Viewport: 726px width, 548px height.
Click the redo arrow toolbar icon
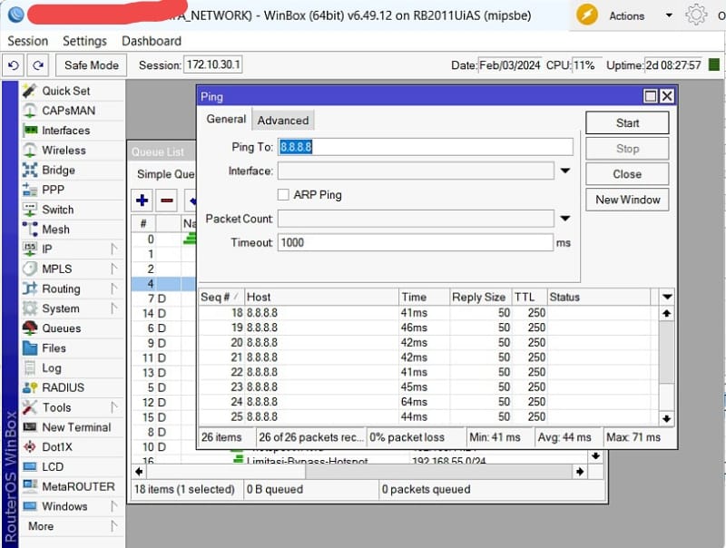point(38,65)
